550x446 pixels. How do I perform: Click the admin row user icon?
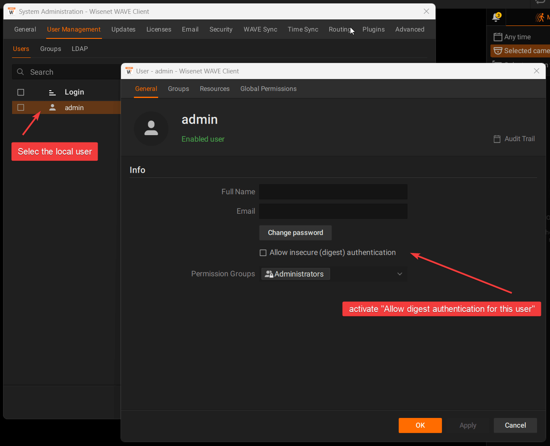52,108
